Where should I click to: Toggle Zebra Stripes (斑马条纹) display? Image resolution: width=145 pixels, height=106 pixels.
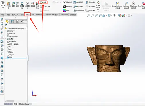[x=67, y=6]
